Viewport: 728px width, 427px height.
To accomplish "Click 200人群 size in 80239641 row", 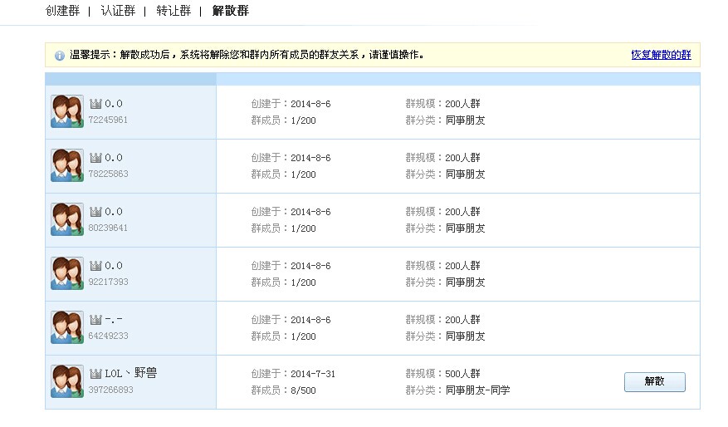I will [x=462, y=212].
